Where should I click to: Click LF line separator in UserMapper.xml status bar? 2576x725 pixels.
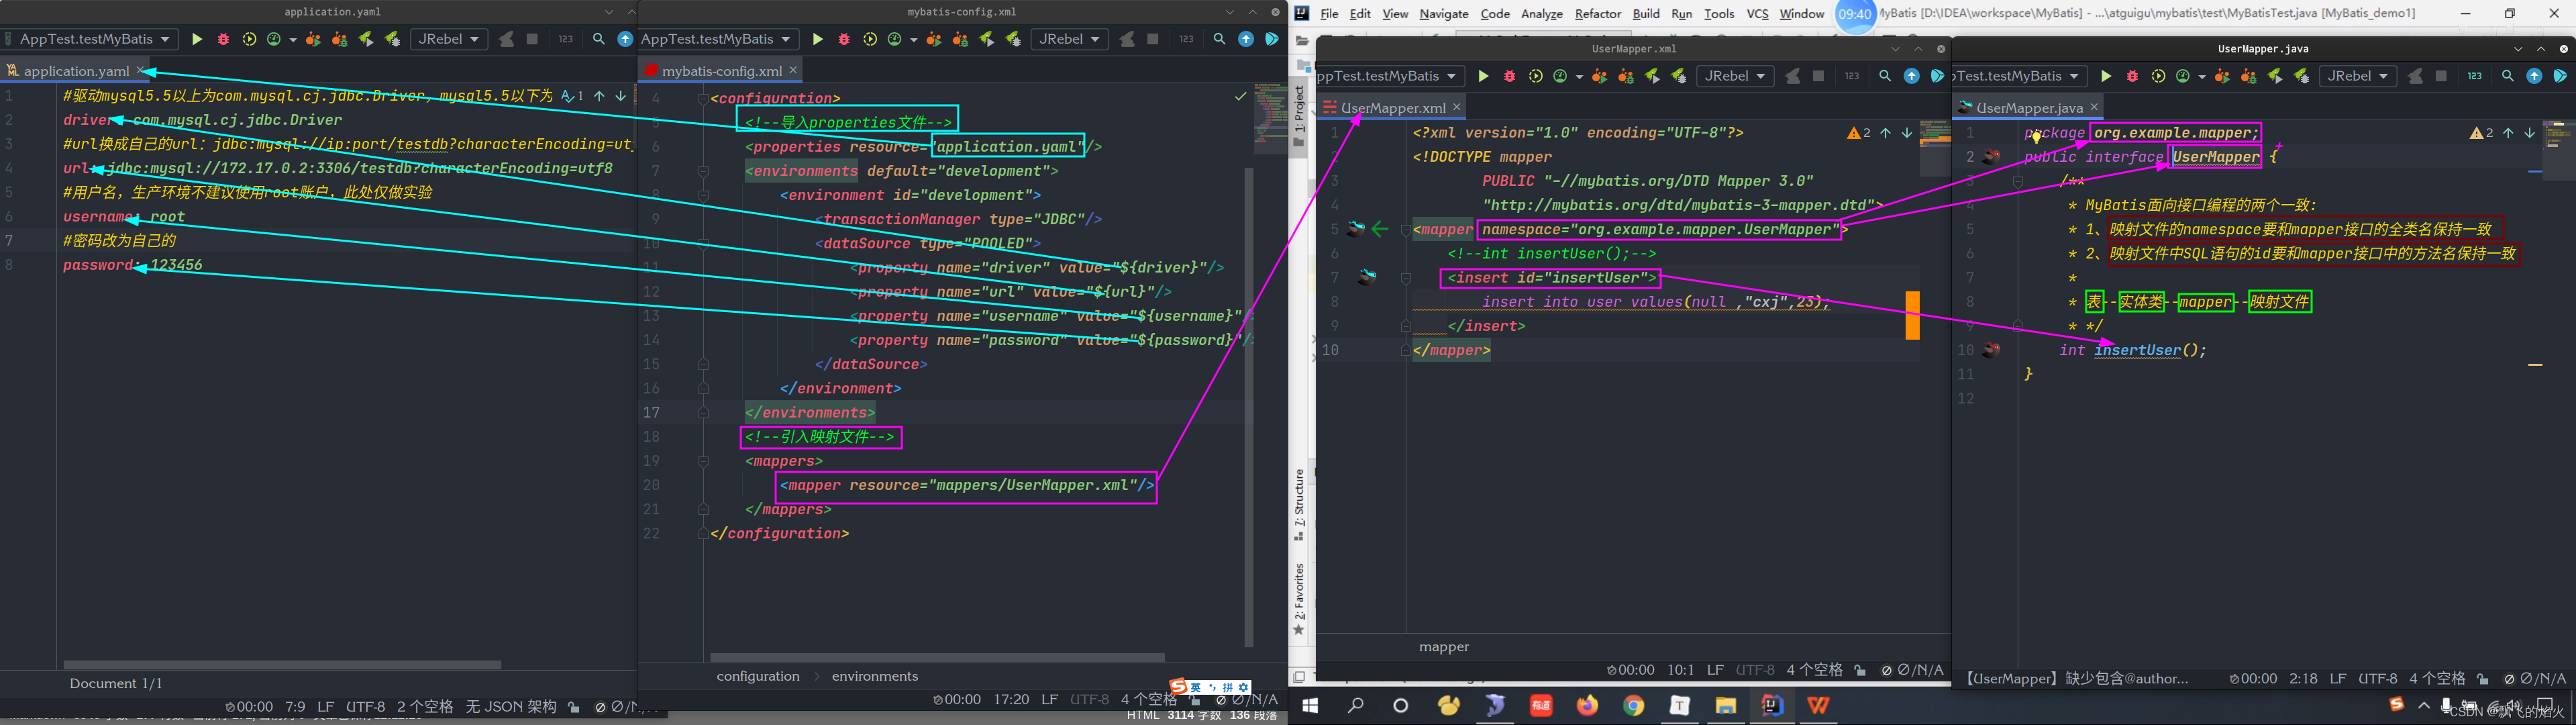point(1715,670)
